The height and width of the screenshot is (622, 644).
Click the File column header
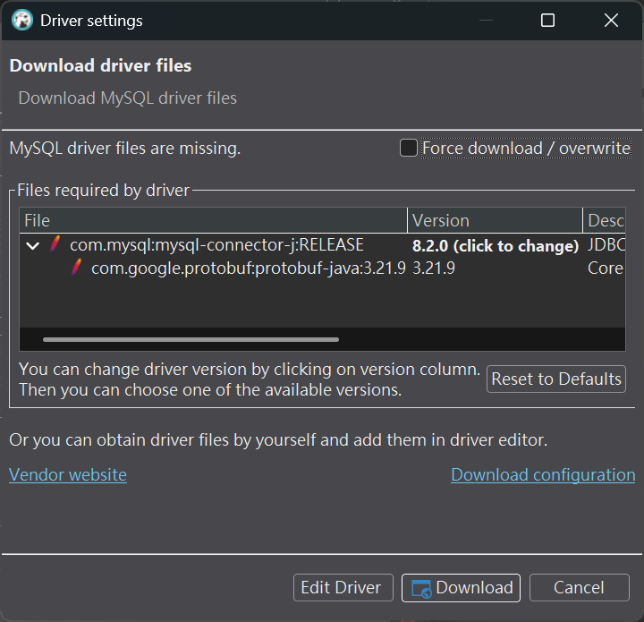click(213, 221)
